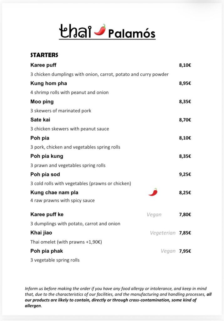
Task: Click the Thai Palamós logo title
Action: click(107, 32)
